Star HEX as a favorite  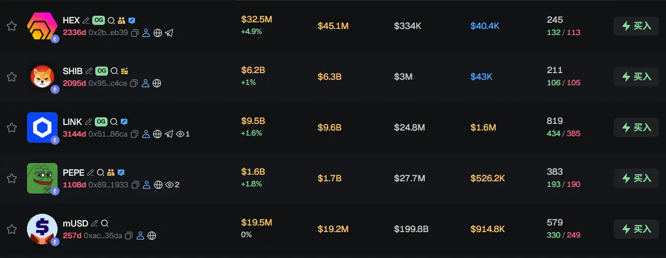click(x=11, y=26)
